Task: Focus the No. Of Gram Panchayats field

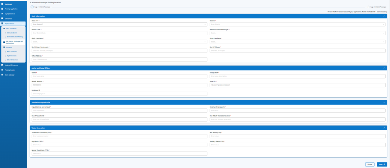Action: pos(119,51)
